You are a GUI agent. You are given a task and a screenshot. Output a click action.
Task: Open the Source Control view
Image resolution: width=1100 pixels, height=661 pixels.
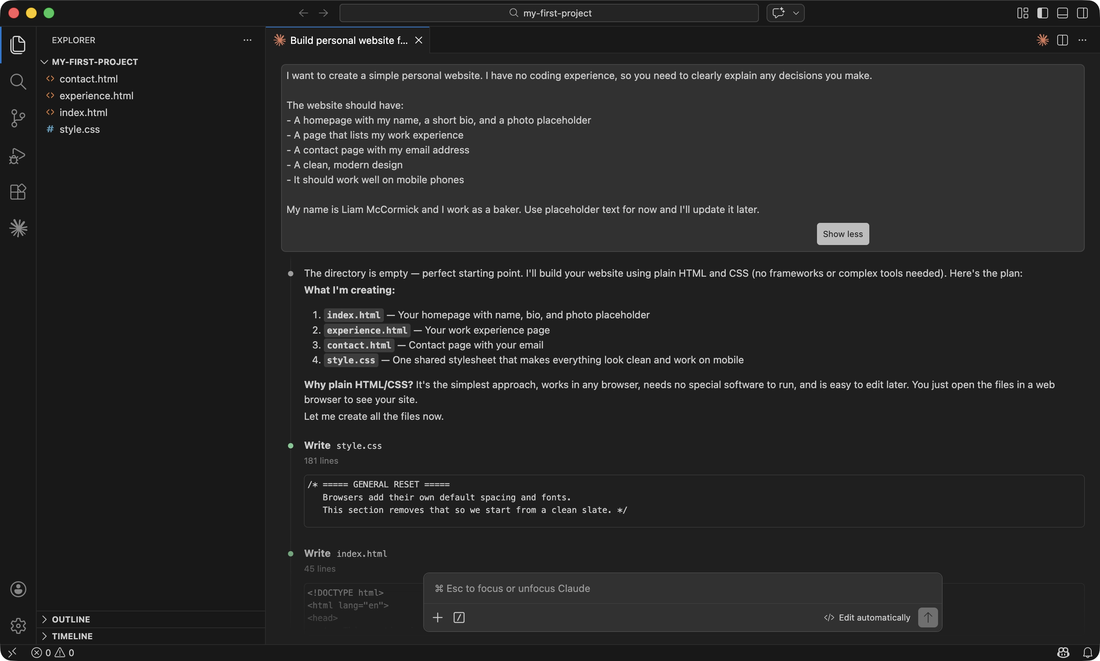[18, 118]
